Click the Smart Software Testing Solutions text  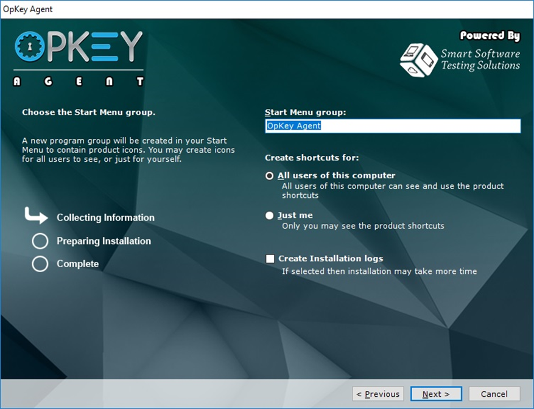(x=480, y=60)
